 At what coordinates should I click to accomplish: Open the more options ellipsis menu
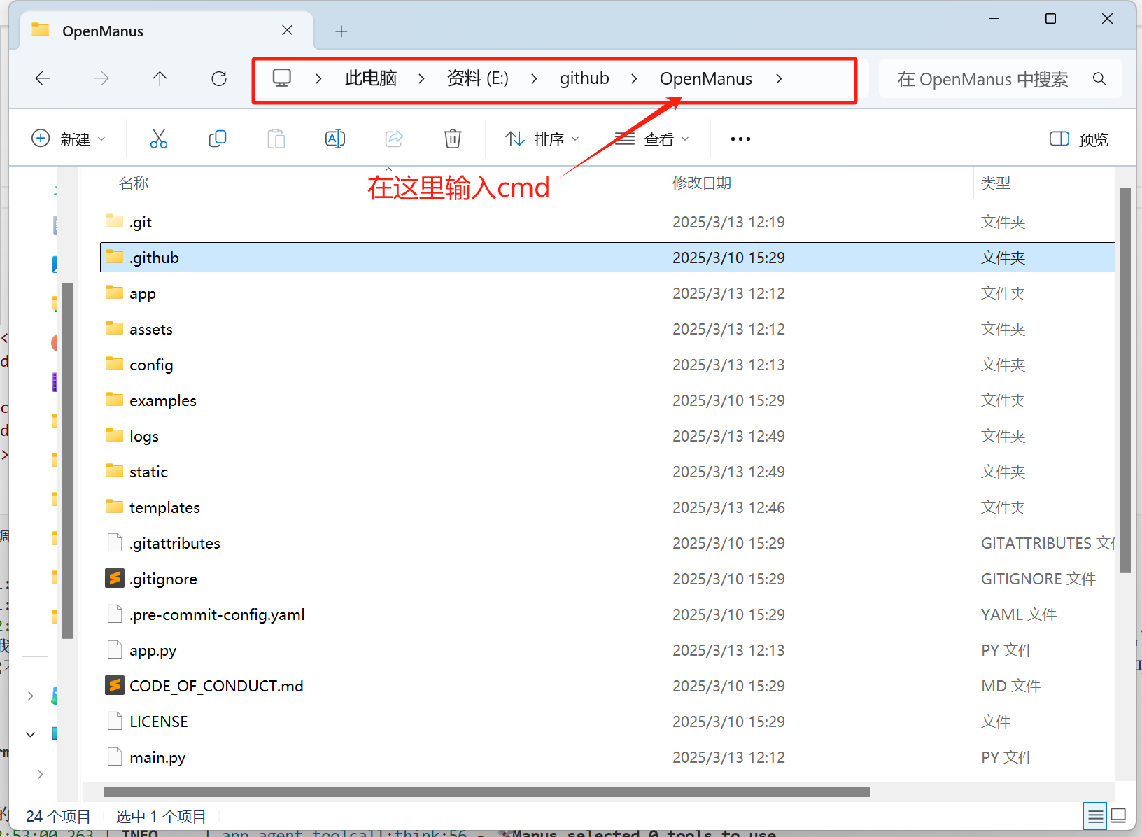740,139
